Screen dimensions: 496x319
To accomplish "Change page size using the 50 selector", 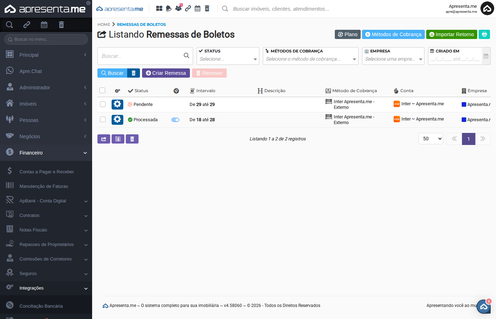I will [430, 139].
